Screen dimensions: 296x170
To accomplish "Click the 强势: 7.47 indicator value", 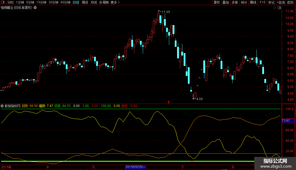I will point(46,106).
